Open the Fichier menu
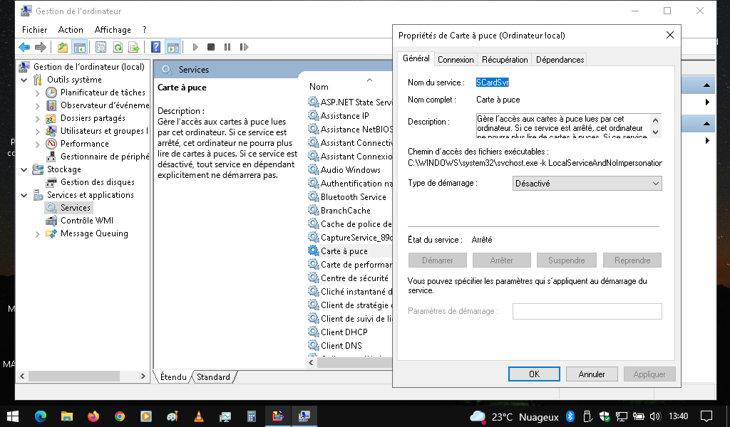Viewport: 730px width, 427px height. [34, 30]
